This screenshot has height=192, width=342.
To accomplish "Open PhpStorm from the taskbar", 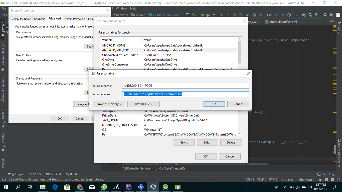I will (129, 187).
